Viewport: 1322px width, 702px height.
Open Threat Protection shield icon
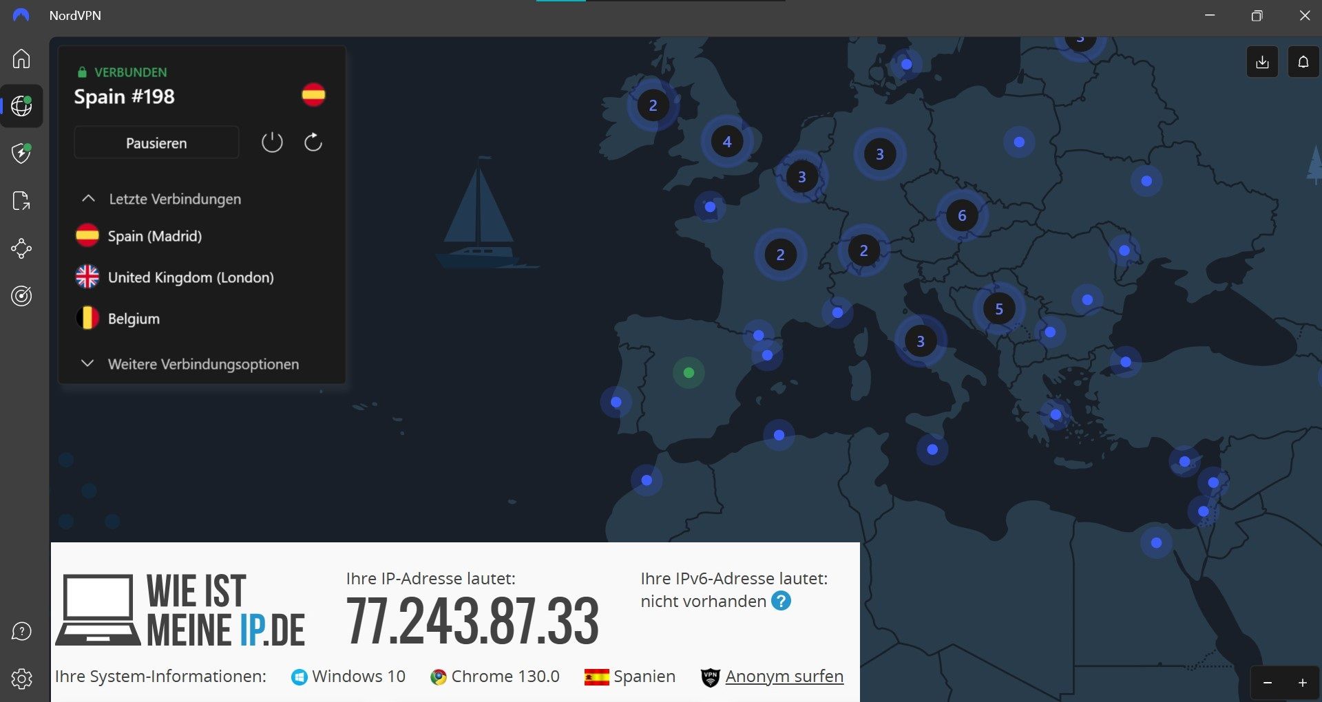21,153
